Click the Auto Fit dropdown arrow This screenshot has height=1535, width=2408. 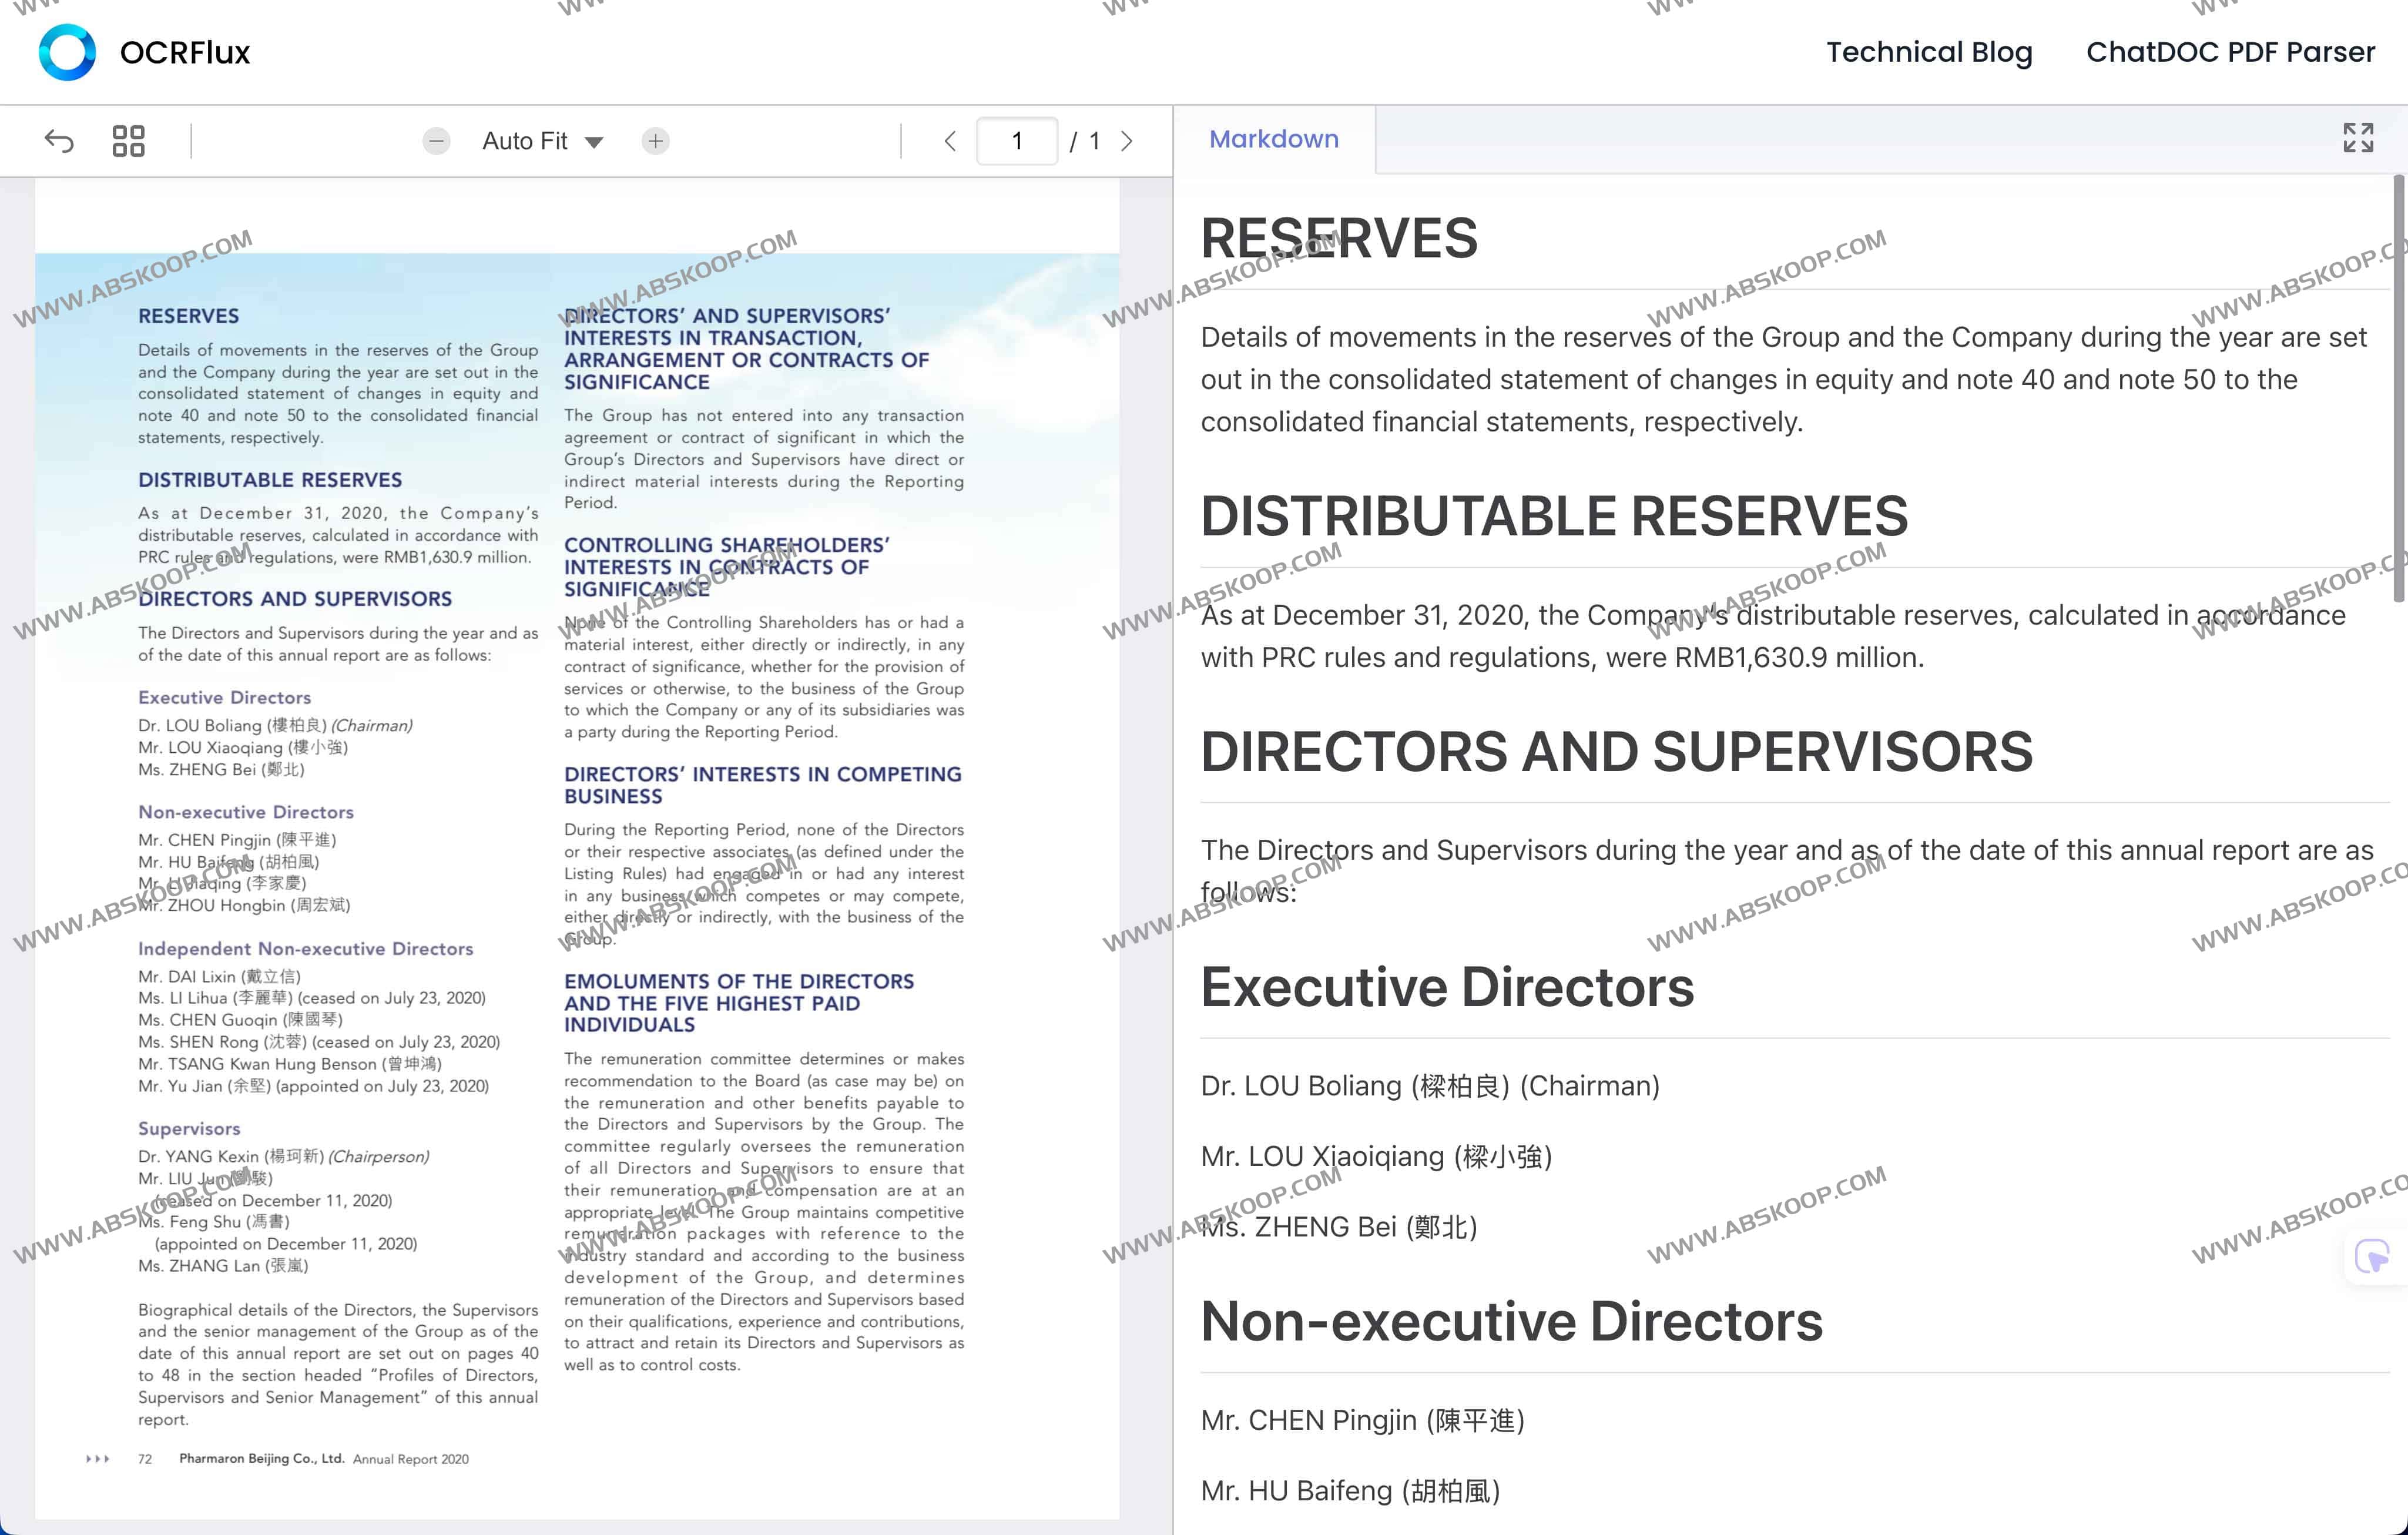[594, 142]
